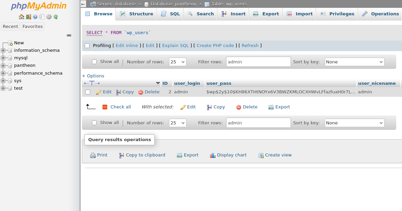Click the left arrow collapse panel icon

(83, 4)
